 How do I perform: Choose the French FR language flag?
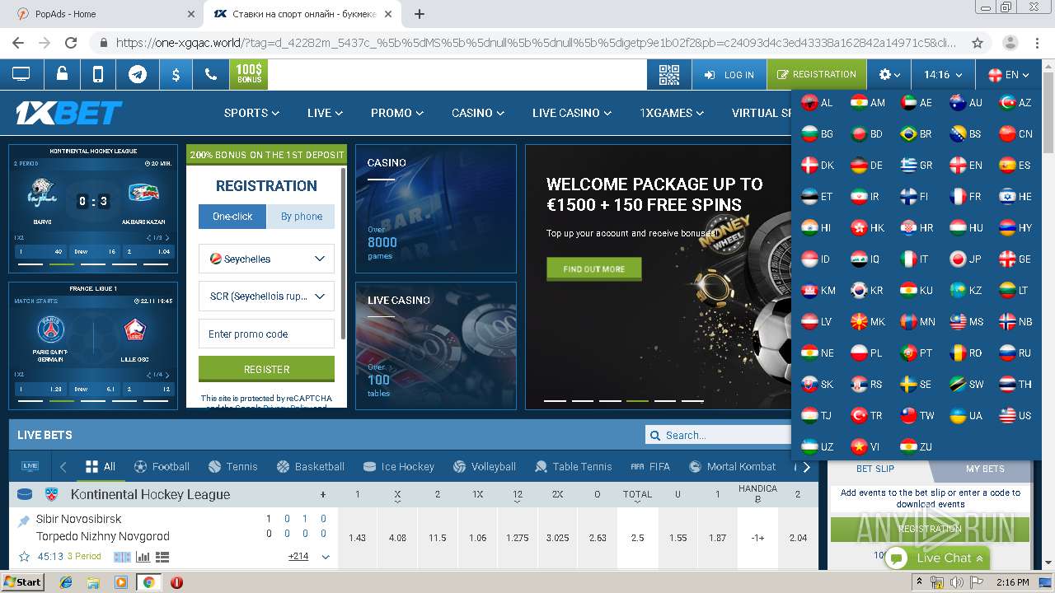click(965, 196)
